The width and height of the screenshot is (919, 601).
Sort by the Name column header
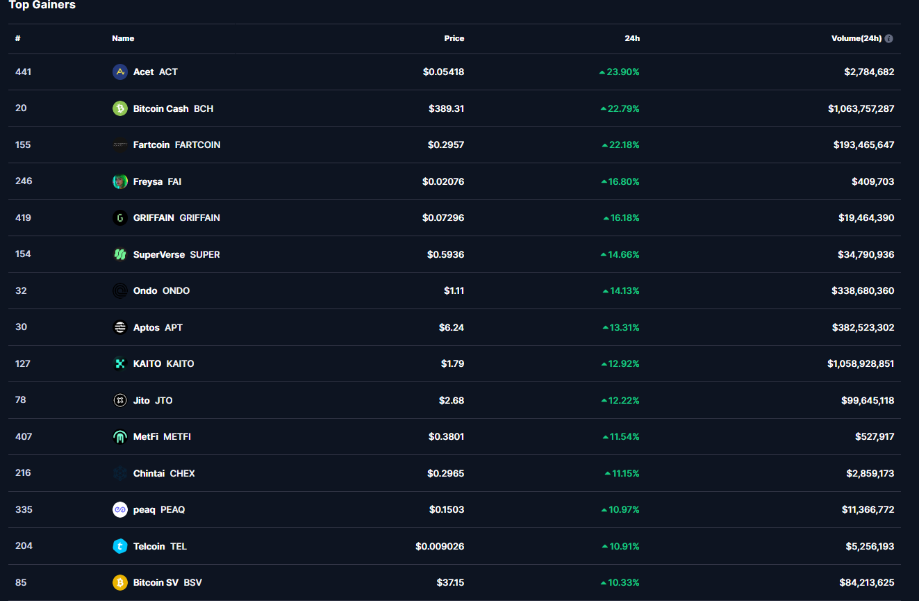(123, 38)
